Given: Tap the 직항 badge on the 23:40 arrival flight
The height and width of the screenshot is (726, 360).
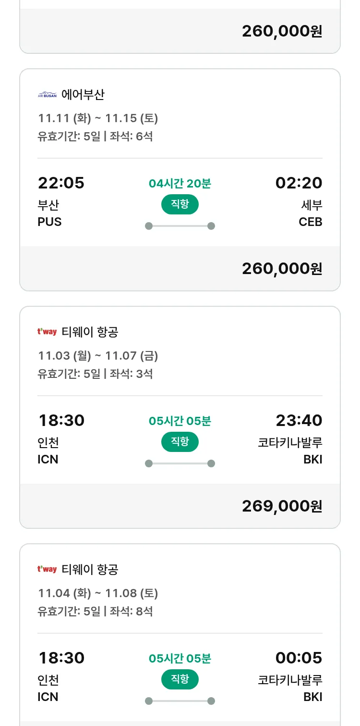Looking at the screenshot, I should (180, 442).
